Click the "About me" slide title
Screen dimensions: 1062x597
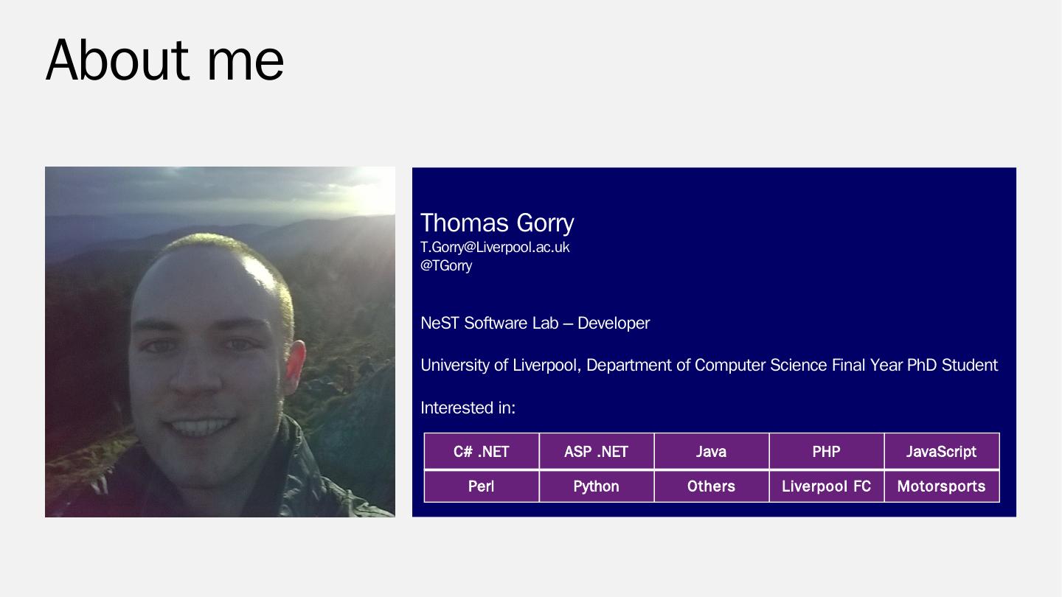pyautogui.click(x=165, y=60)
